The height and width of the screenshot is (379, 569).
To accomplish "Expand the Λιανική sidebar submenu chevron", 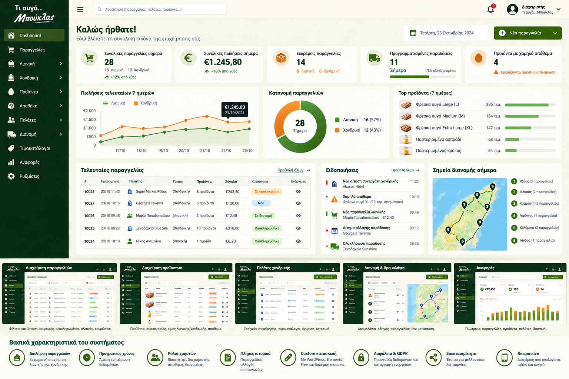I will point(61,64).
